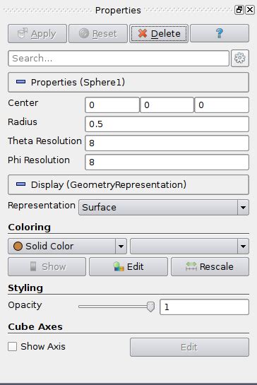Rescale the color range

pyautogui.click(x=210, y=266)
